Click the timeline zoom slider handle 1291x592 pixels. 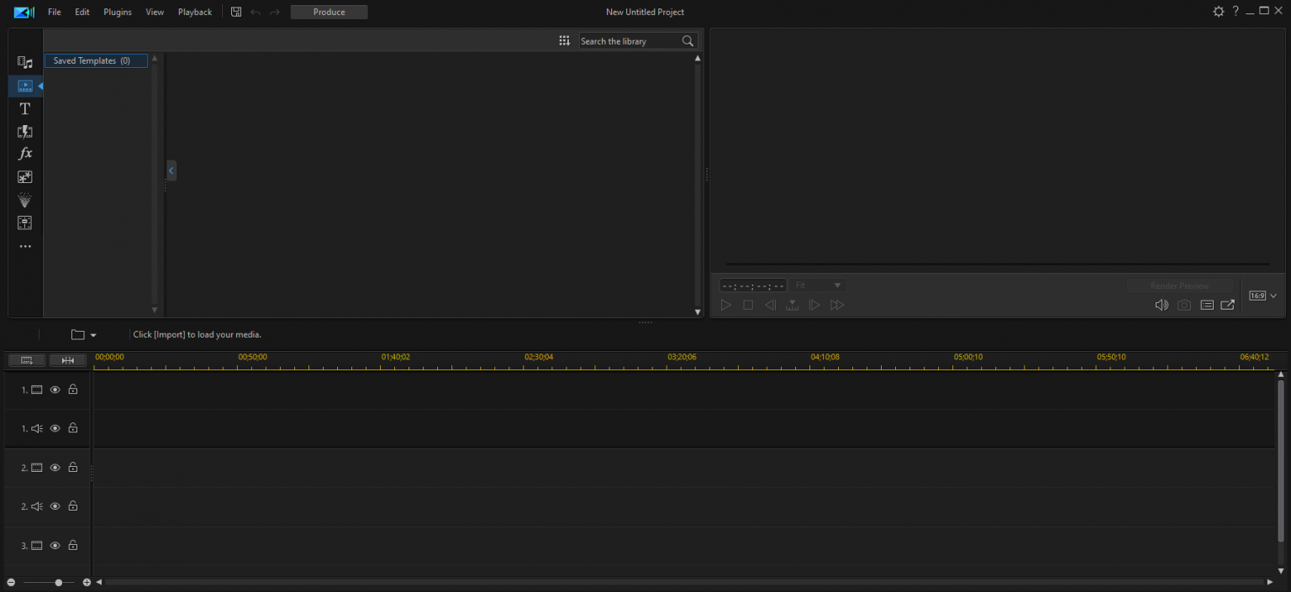tap(58, 582)
